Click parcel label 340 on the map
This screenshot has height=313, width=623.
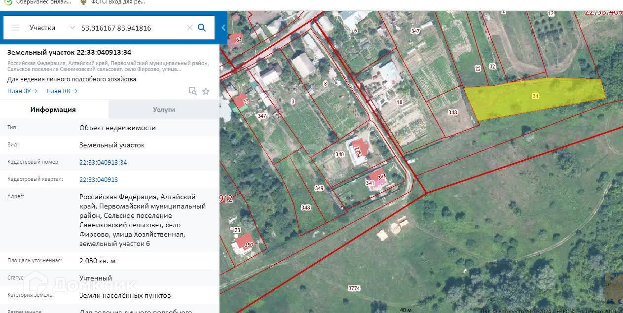[x=339, y=154]
